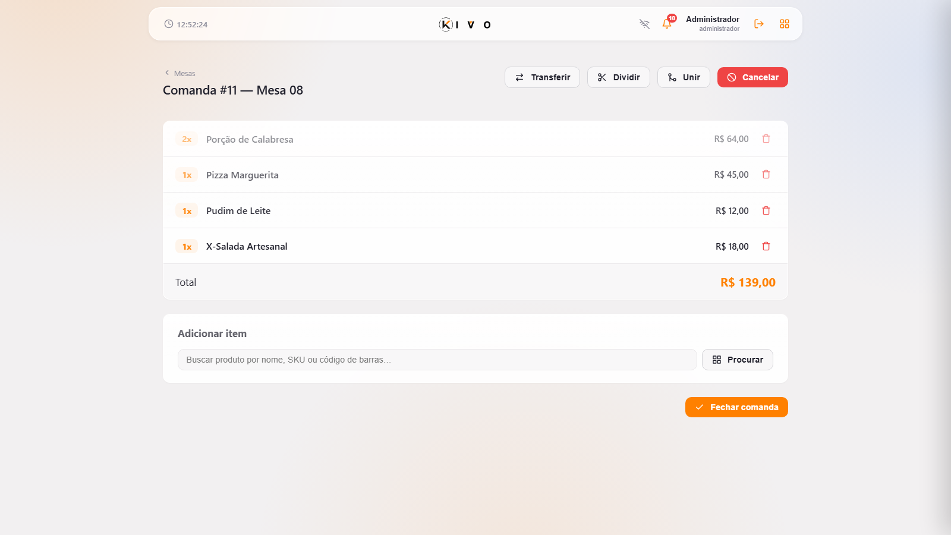Screen dimensions: 951x535
Task: Click the R$ 18,00 price
Action: [x=732, y=247]
